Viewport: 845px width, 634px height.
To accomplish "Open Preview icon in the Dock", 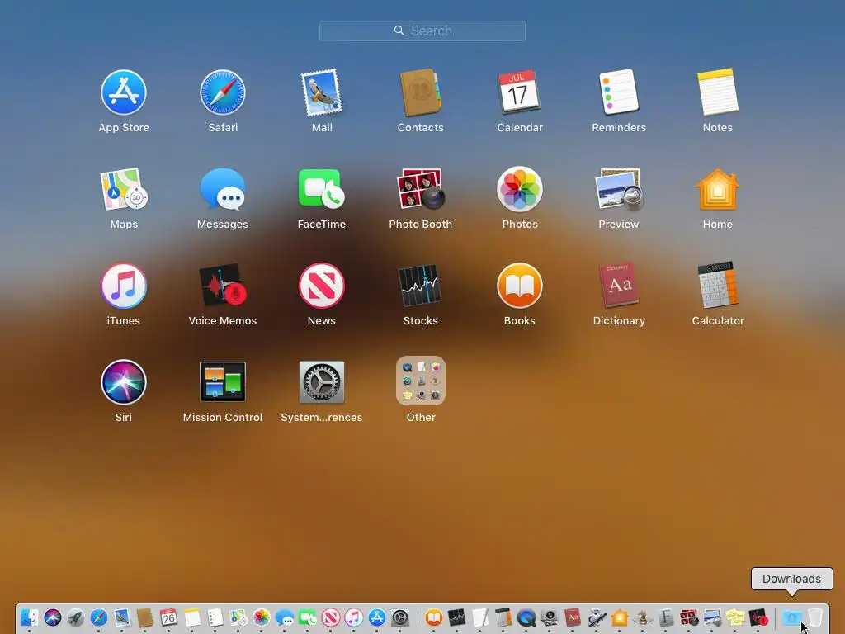I will pyautogui.click(x=712, y=617).
